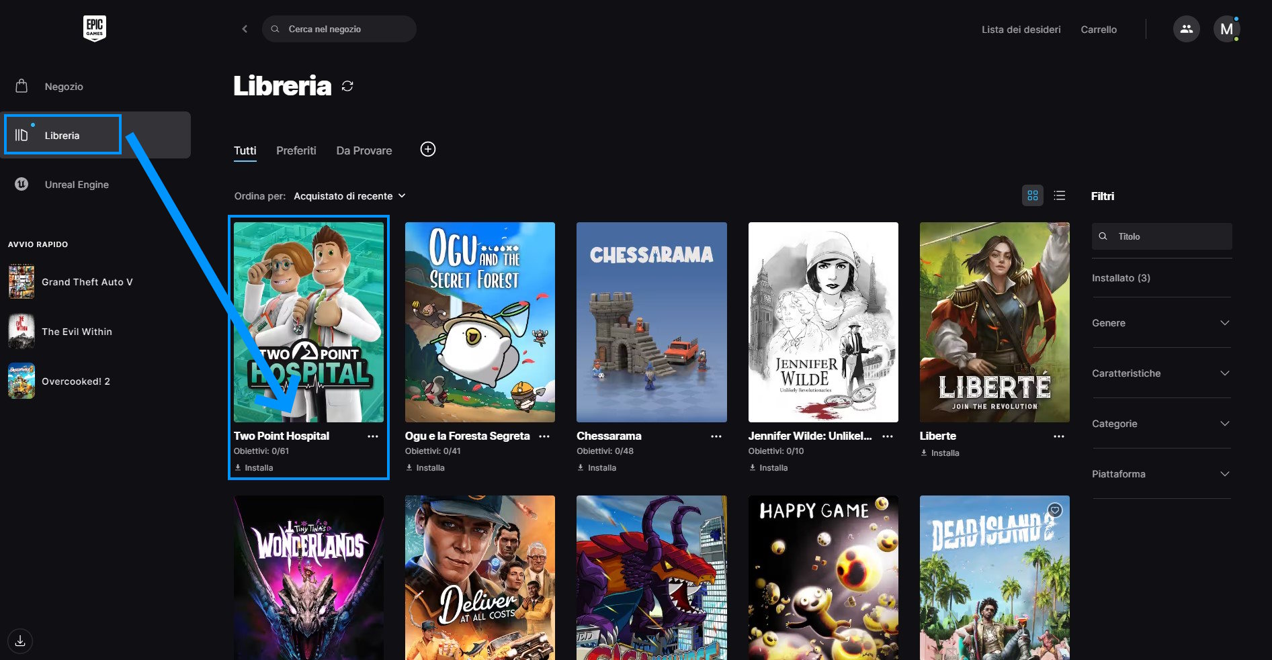Open the Ogu and the Secret Forest cover

[x=480, y=322]
